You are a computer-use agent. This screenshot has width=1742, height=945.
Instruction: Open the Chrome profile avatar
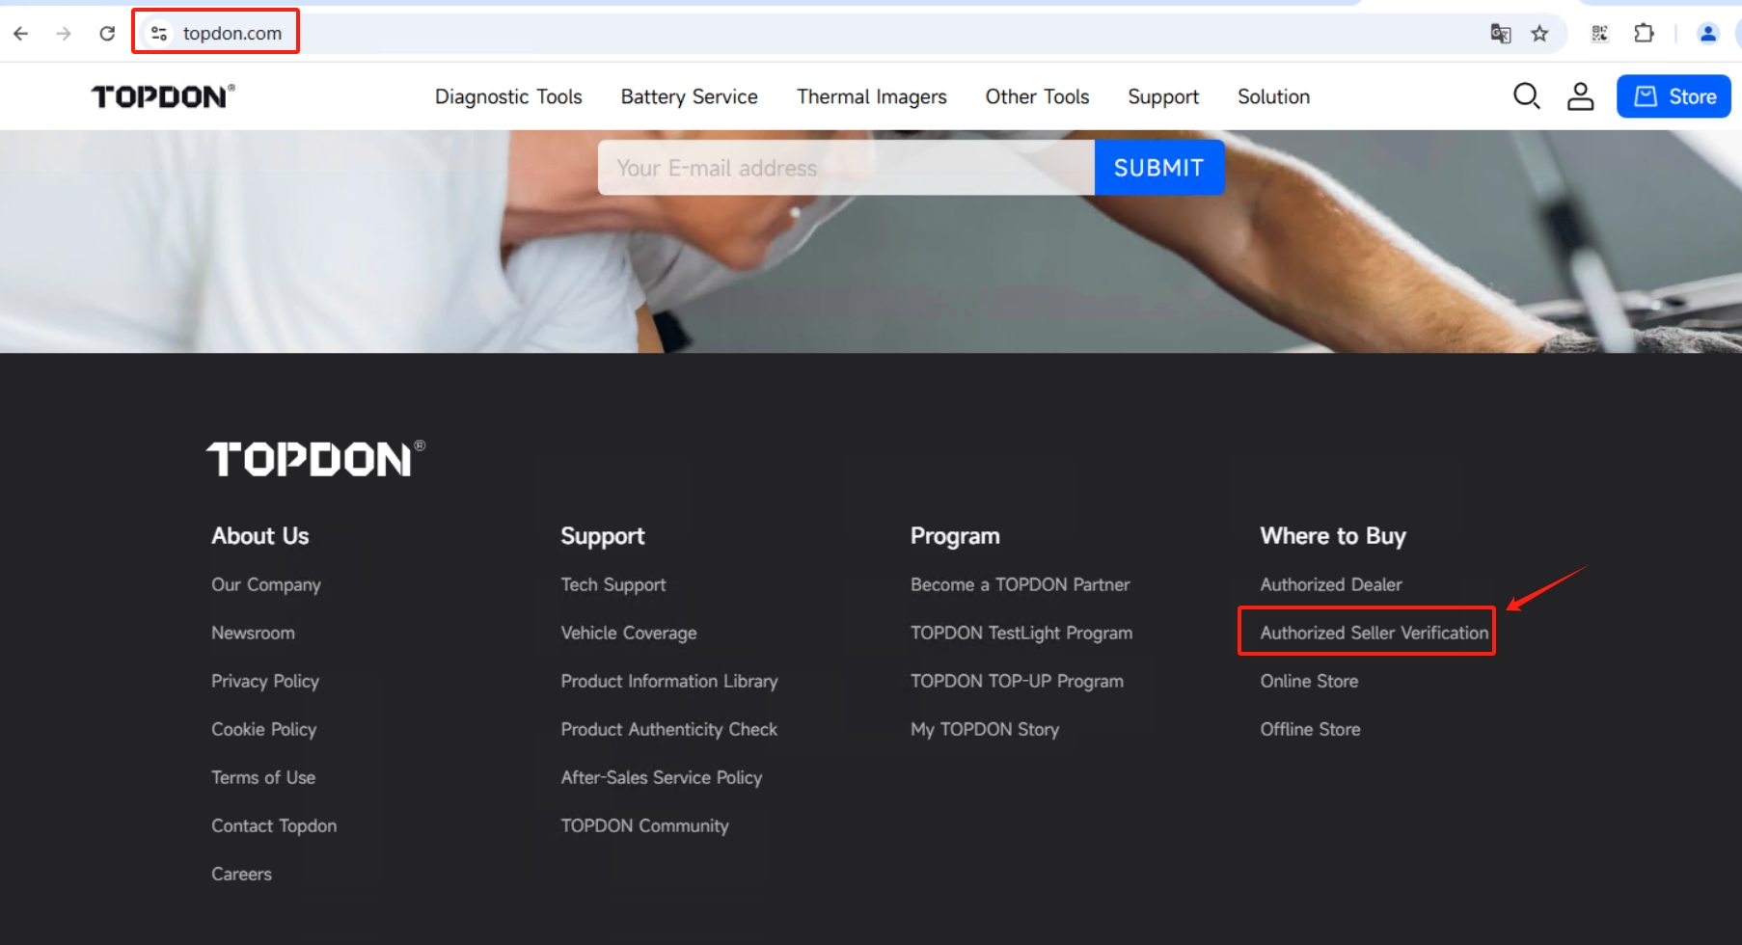tap(1708, 34)
